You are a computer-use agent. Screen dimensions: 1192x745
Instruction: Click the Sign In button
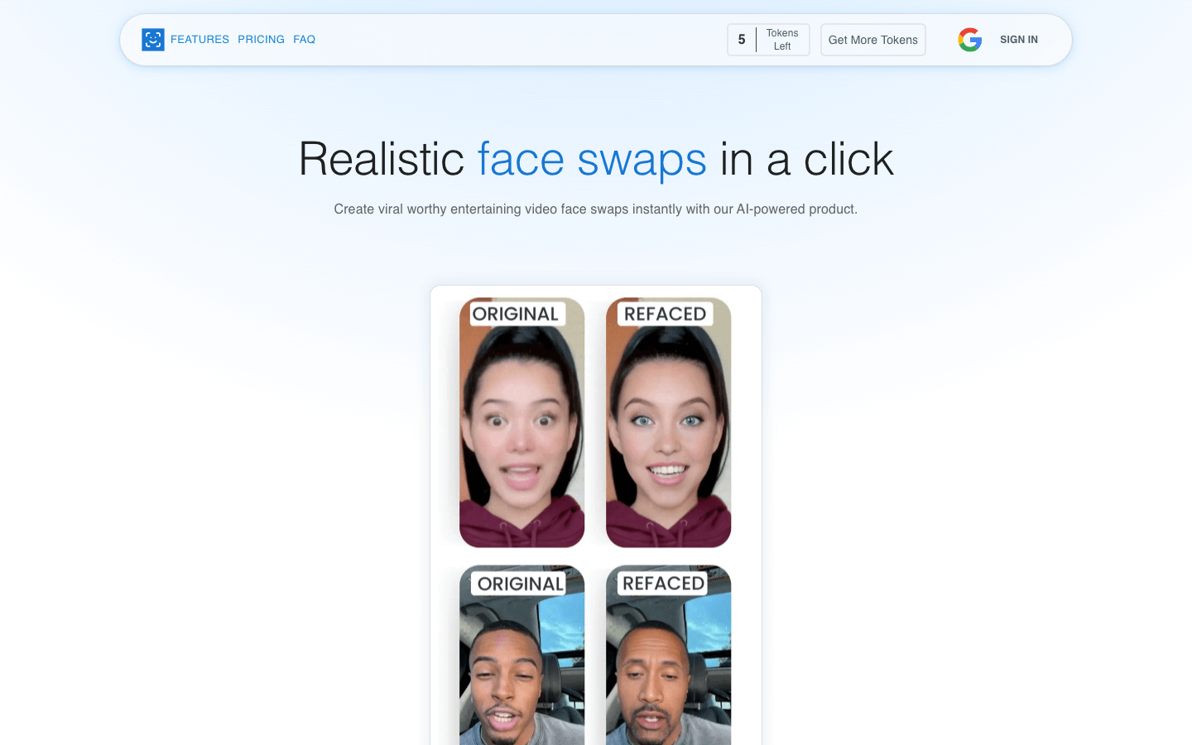(x=1018, y=40)
